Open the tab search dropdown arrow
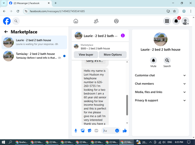This screenshot has height=145, width=195. (4, 3)
